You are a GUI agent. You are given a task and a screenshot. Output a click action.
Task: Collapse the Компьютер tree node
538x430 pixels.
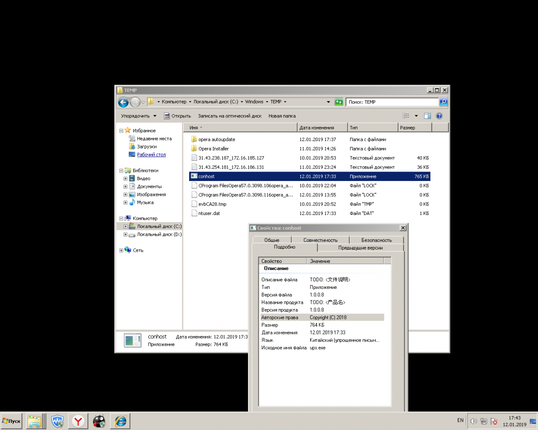(x=121, y=219)
